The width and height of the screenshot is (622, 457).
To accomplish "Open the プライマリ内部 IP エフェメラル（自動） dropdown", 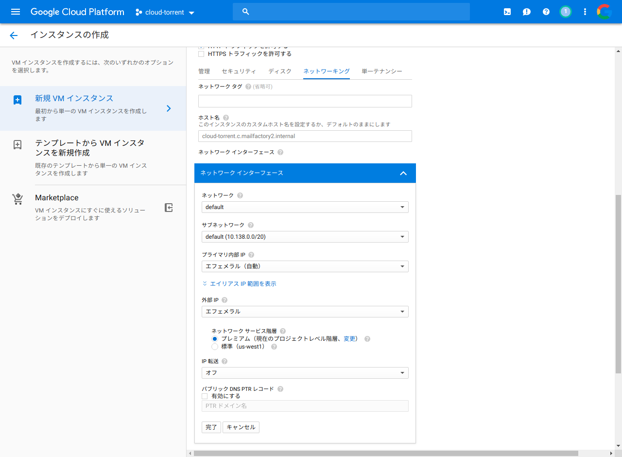I will click(305, 266).
